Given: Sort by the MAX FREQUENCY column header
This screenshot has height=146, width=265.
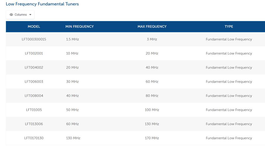Looking at the screenshot, I should pyautogui.click(x=152, y=27).
